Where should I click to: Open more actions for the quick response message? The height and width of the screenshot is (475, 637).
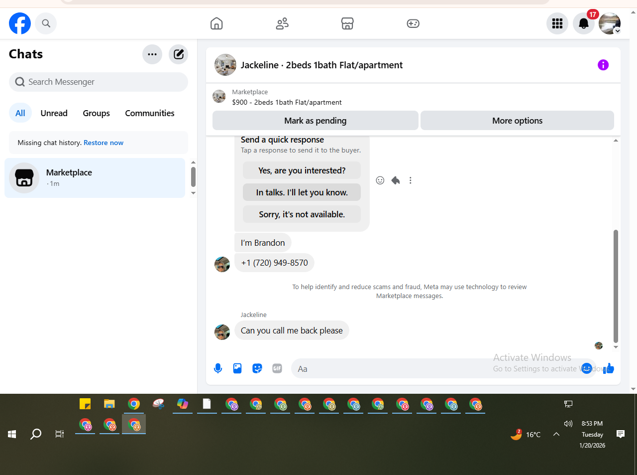[411, 180]
